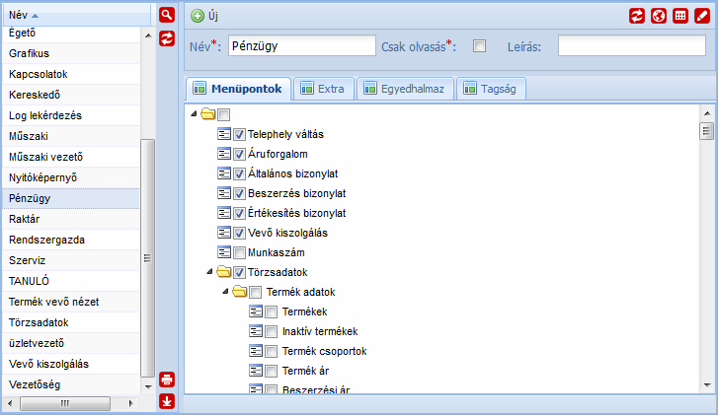Click the Név input field with Pénzügy
718x415 pixels.
click(x=302, y=45)
